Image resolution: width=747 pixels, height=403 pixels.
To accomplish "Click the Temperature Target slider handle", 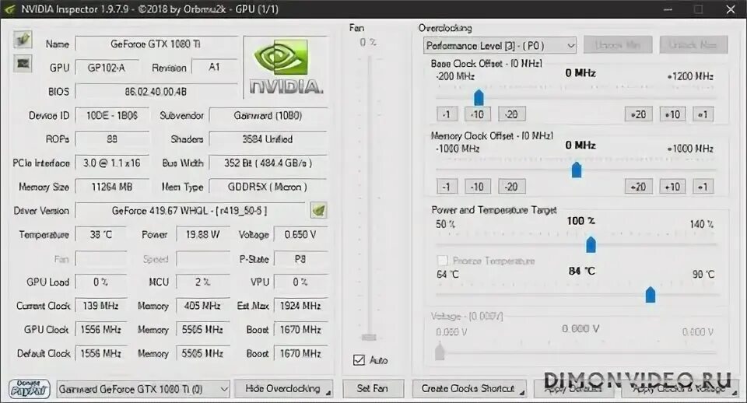I will pyautogui.click(x=651, y=294).
